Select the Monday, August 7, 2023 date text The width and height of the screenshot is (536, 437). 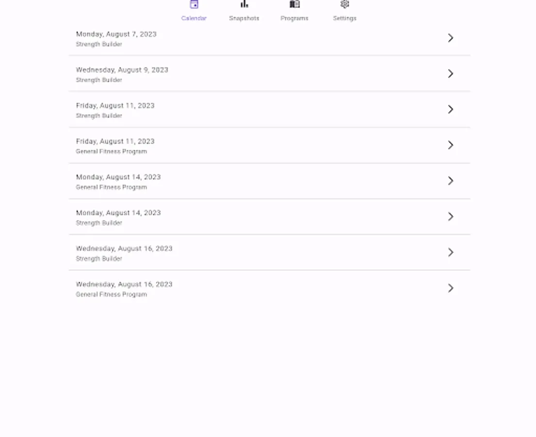[116, 34]
